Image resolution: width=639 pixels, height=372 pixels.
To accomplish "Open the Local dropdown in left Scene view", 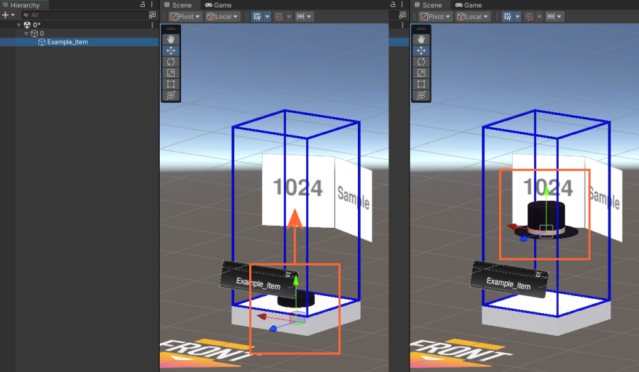I will click(x=222, y=16).
